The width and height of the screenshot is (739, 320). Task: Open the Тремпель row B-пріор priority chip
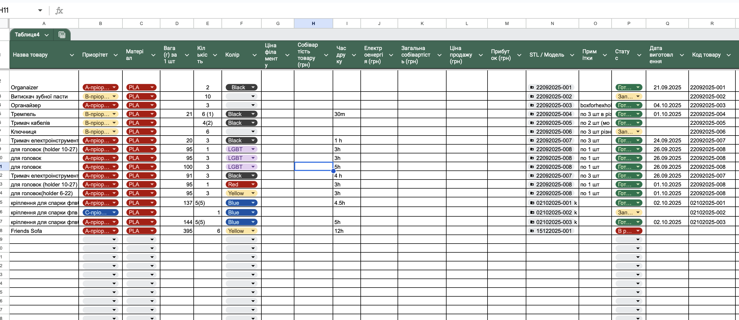pyautogui.click(x=100, y=114)
